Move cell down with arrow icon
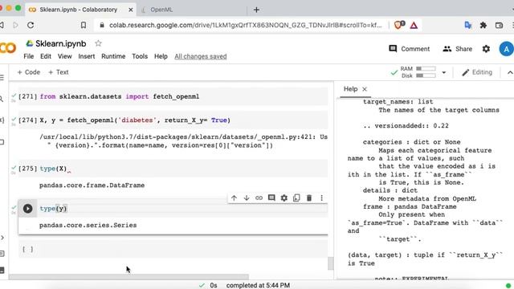Viewport: 514px width, 289px height. 247,198
